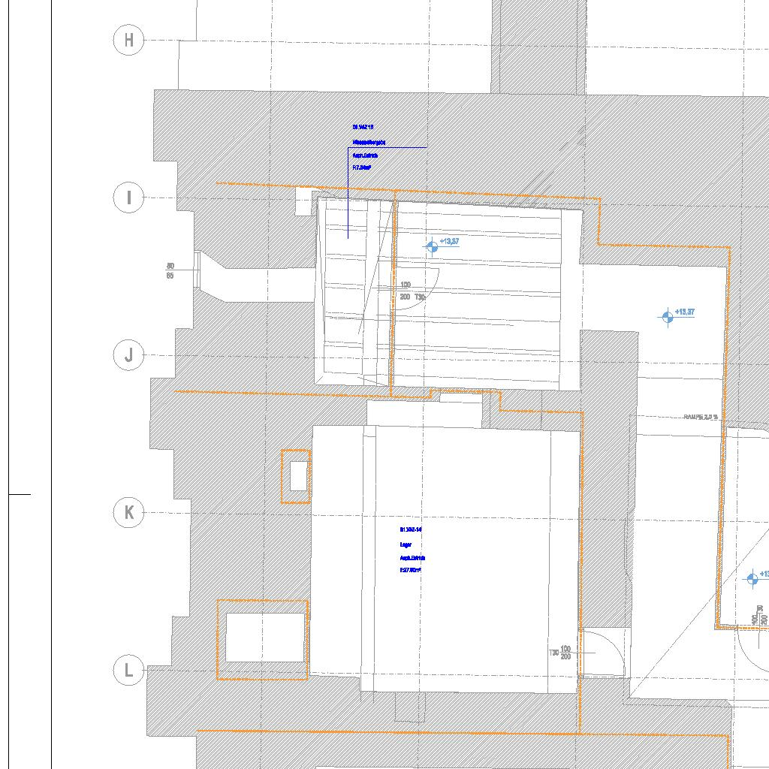The height and width of the screenshot is (769, 769).
Task: Click grid axis marker L
Action: coord(128,670)
